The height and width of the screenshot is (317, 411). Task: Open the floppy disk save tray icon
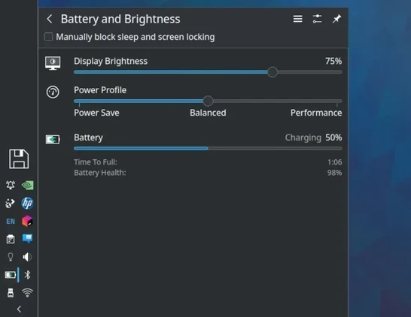pyautogui.click(x=19, y=159)
